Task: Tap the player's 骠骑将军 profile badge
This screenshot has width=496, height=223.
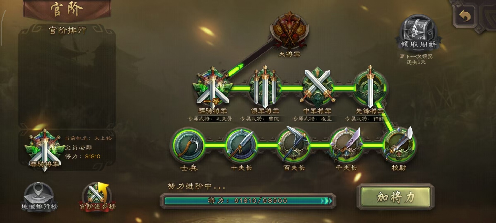Action: click(x=44, y=150)
